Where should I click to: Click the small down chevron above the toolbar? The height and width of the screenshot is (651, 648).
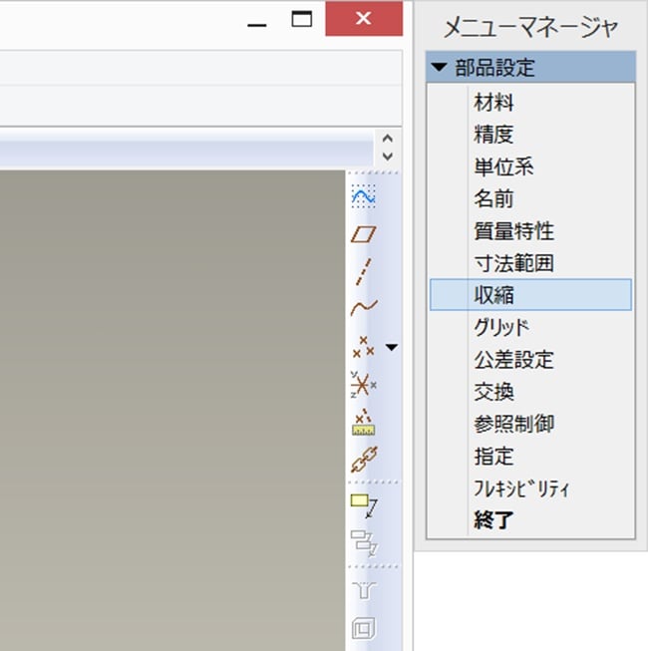click(388, 157)
